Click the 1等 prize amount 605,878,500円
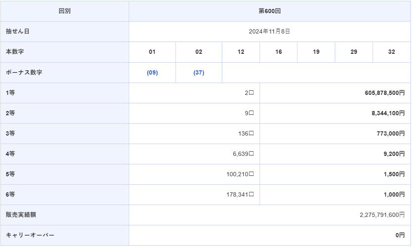Image resolution: width=413 pixels, height=247 pixels. [385, 93]
